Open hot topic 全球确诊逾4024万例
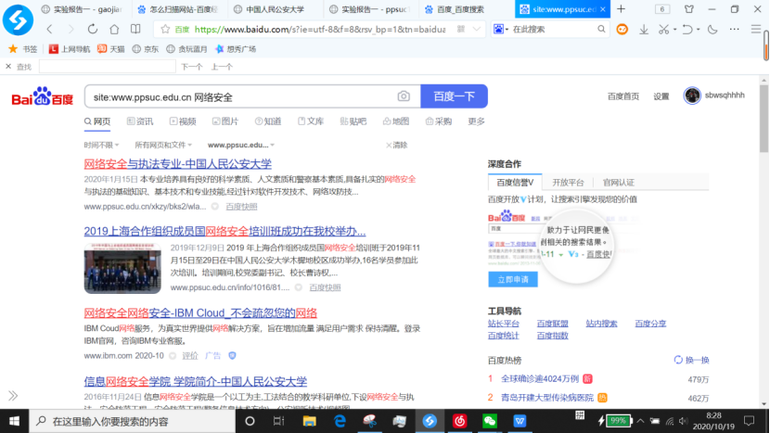The width and height of the screenshot is (770, 433). pyautogui.click(x=540, y=379)
